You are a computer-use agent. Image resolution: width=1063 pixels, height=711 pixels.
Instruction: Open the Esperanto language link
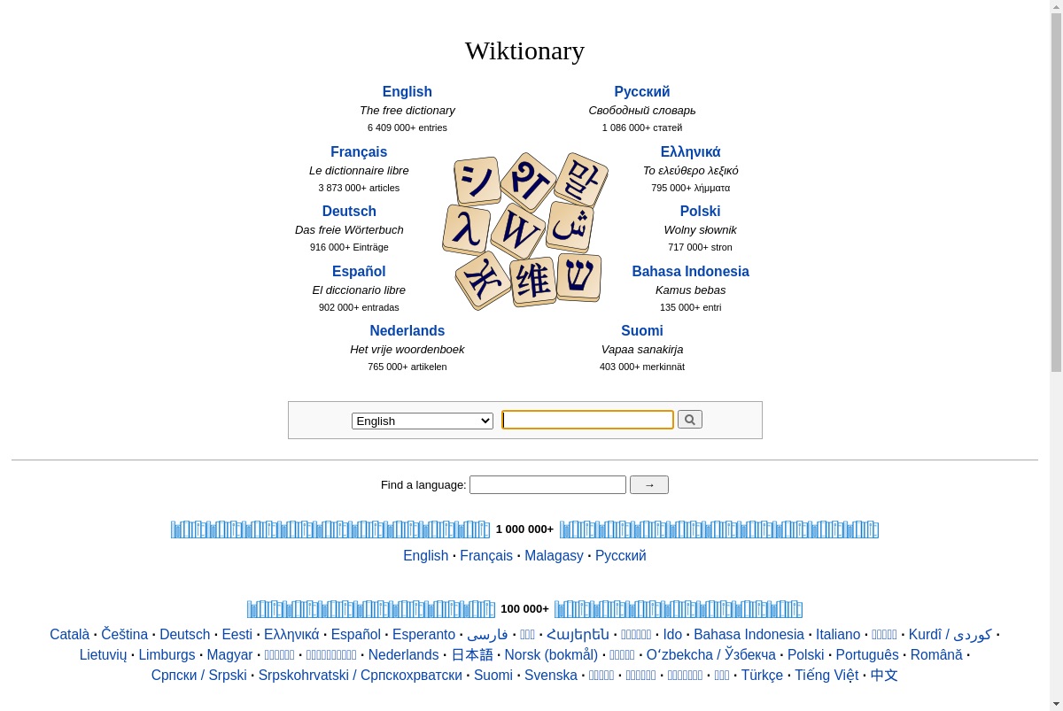[x=423, y=635]
